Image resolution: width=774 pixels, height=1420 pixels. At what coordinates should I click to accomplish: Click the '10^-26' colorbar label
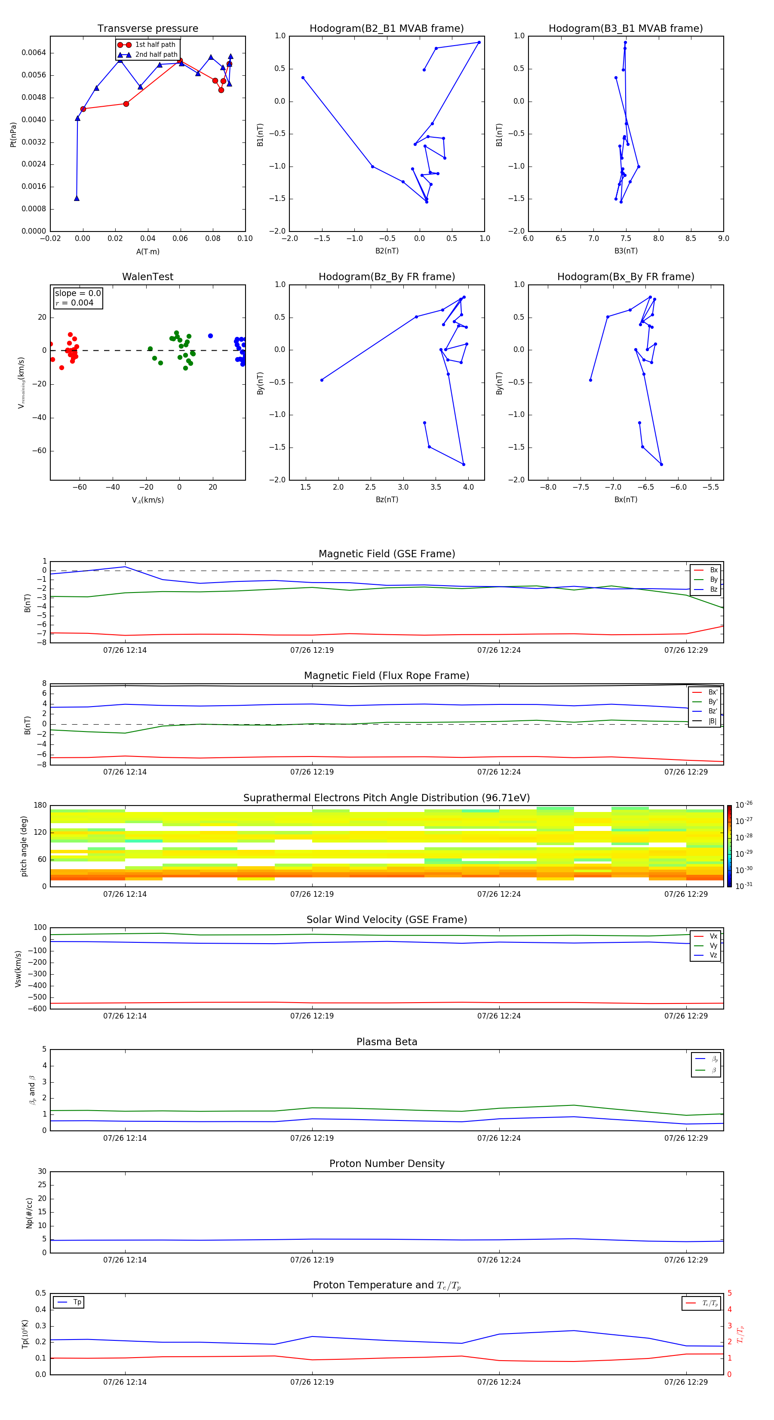click(744, 805)
